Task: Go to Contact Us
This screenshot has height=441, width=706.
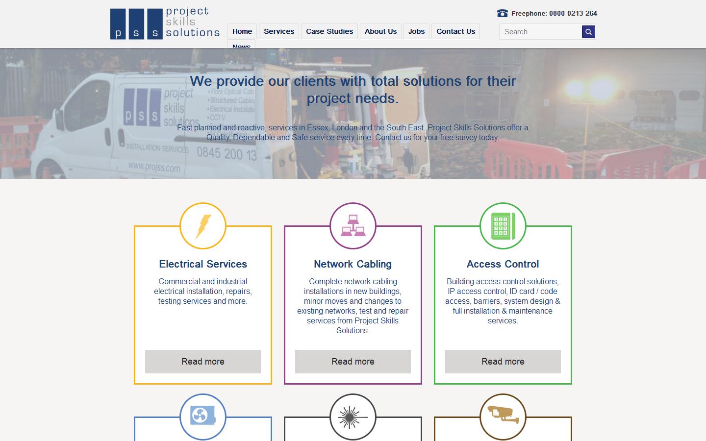Action: point(455,31)
